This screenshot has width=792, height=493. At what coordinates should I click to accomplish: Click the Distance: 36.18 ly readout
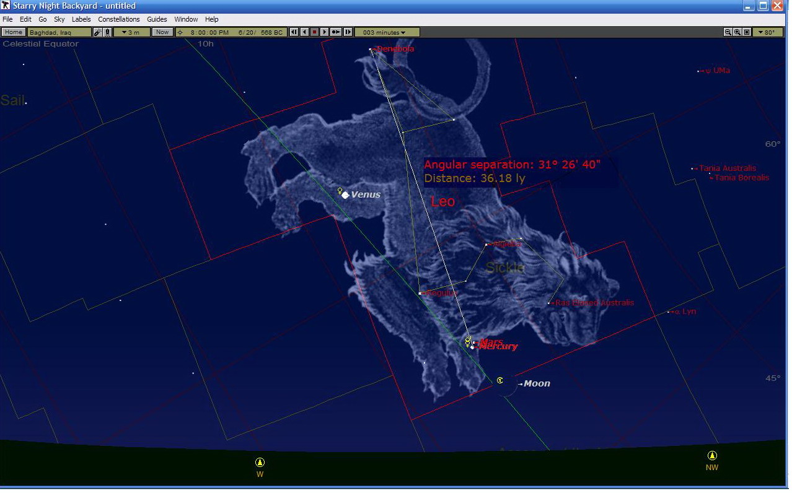coord(475,178)
